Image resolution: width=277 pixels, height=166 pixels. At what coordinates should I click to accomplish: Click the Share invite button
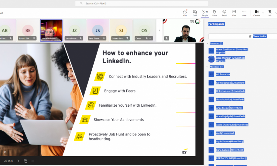(x=257, y=36)
